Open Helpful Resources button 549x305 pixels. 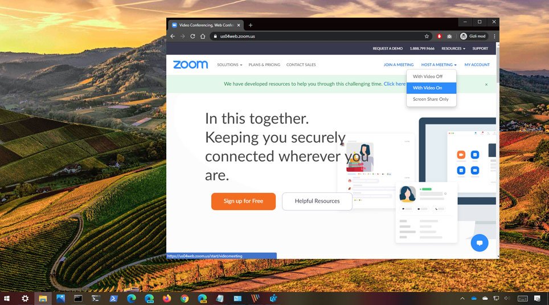[x=317, y=201]
